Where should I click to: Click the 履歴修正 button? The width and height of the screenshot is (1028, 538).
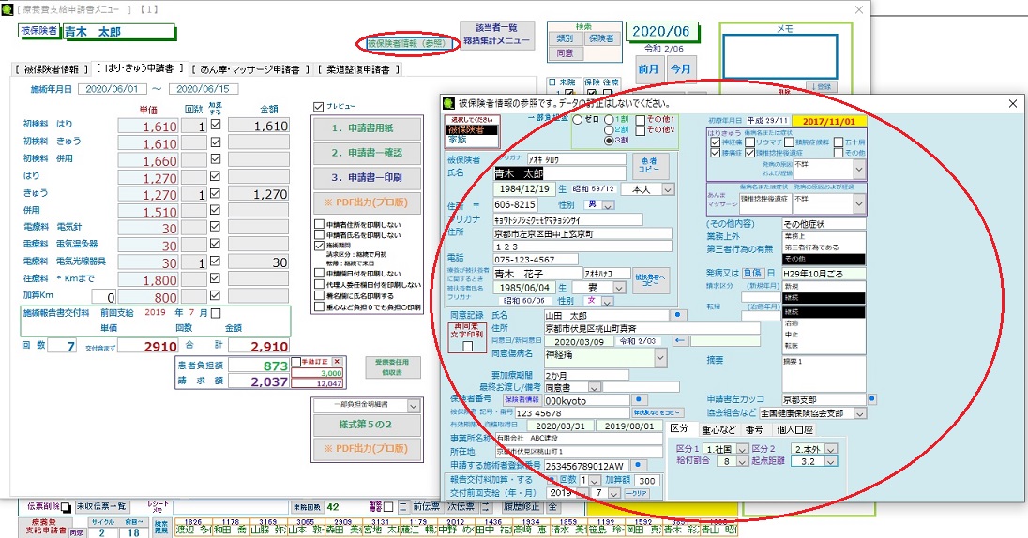(522, 506)
